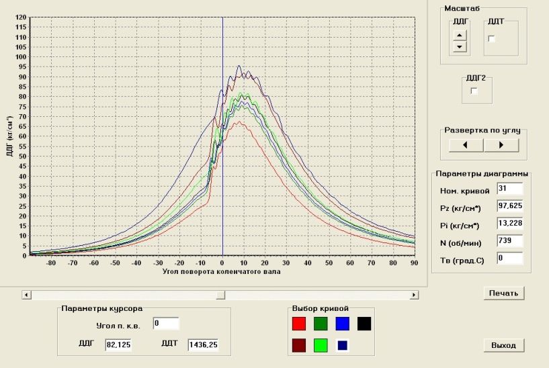Shift angle sweep left with arrow button

point(463,144)
